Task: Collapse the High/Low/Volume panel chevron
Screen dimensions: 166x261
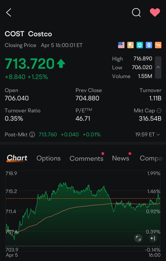Action: (158, 67)
